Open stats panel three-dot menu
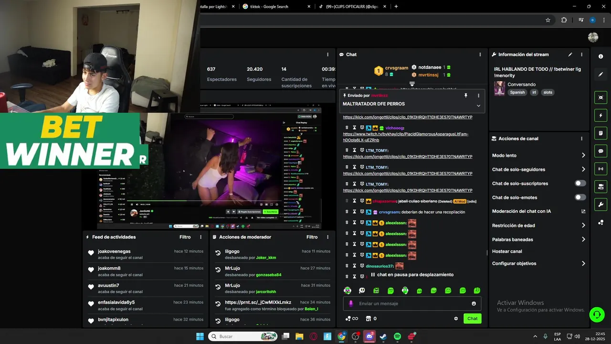Viewport: 611px width, 344px height. point(327,54)
